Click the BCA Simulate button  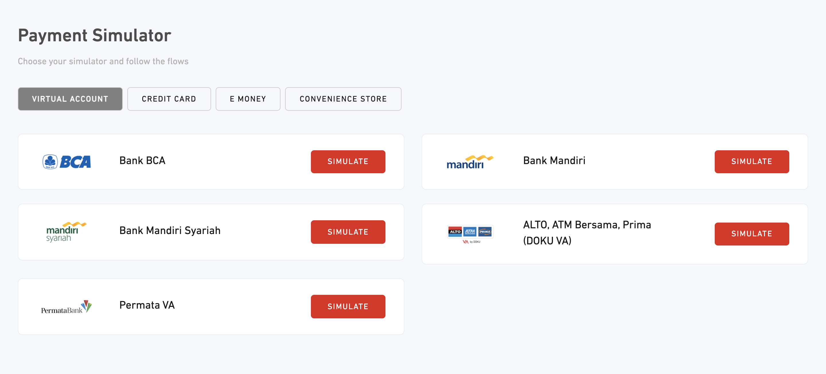[347, 161]
